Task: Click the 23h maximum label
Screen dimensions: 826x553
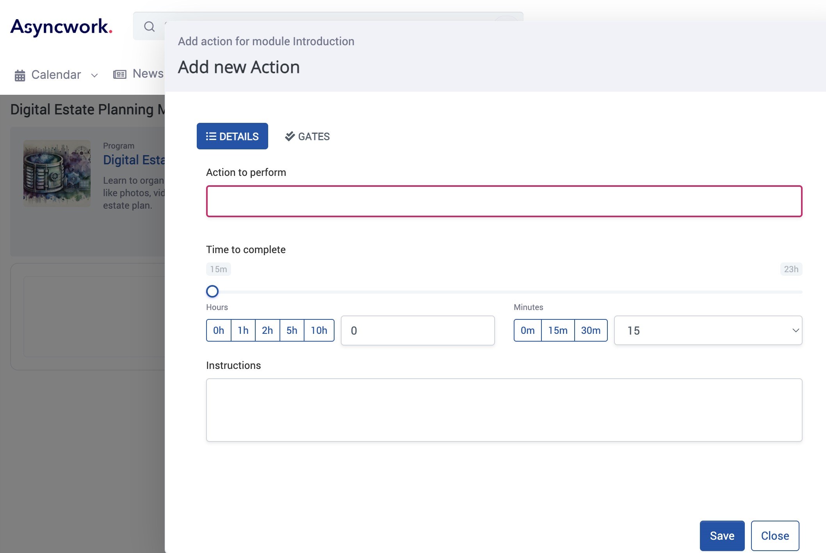Action: [791, 269]
